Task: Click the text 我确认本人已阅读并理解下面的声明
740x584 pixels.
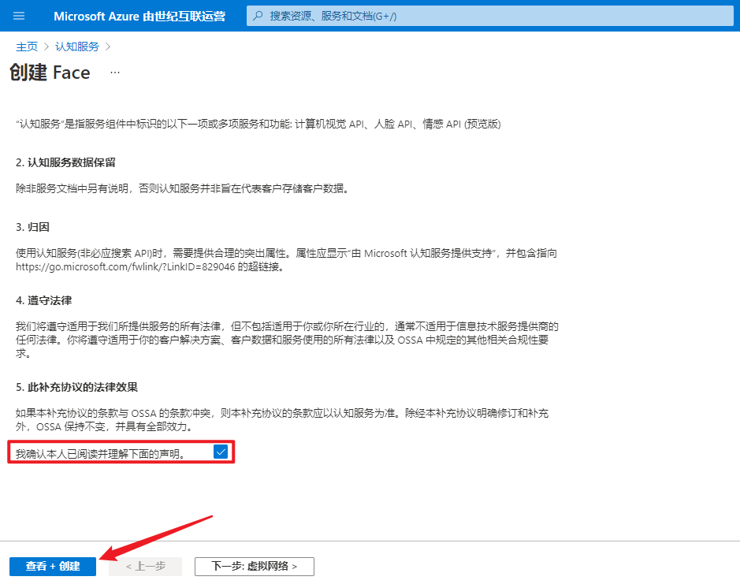Action: point(100,454)
